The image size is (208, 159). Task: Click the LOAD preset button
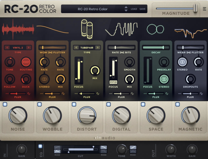tap(134, 9)
